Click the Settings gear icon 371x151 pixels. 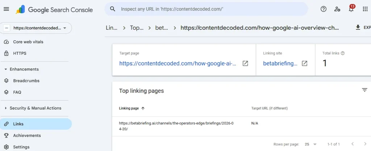point(7,147)
